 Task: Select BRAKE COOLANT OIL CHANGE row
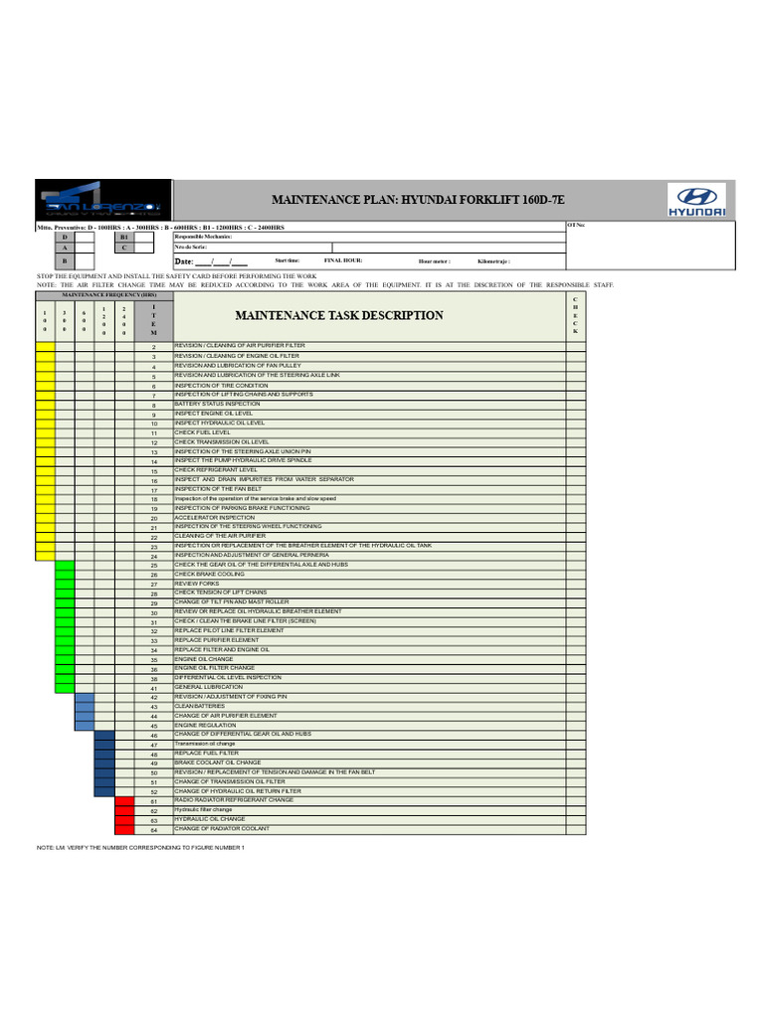pos(370,763)
